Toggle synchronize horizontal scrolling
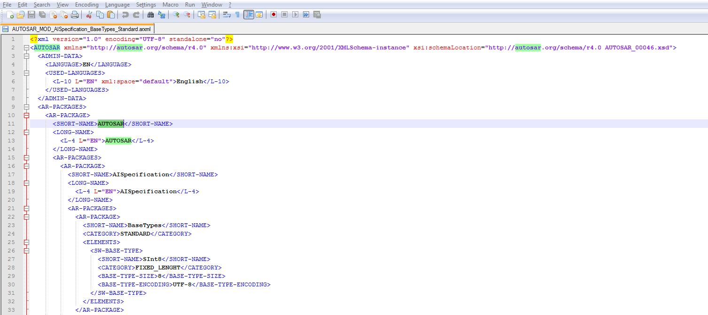The image size is (708, 315). tap(212, 15)
